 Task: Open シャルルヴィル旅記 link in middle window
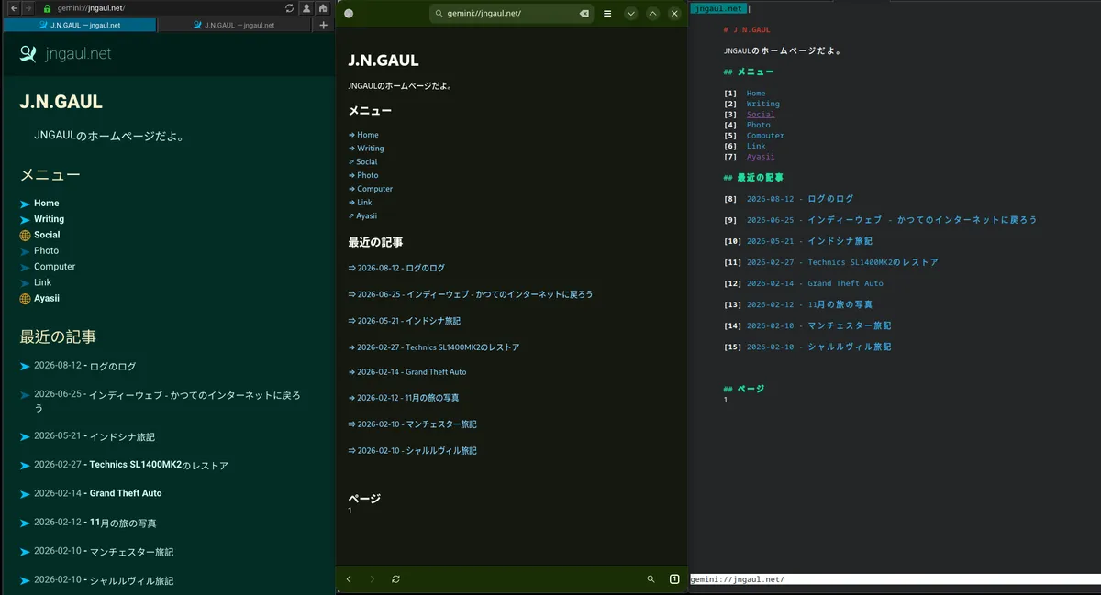[x=413, y=451]
